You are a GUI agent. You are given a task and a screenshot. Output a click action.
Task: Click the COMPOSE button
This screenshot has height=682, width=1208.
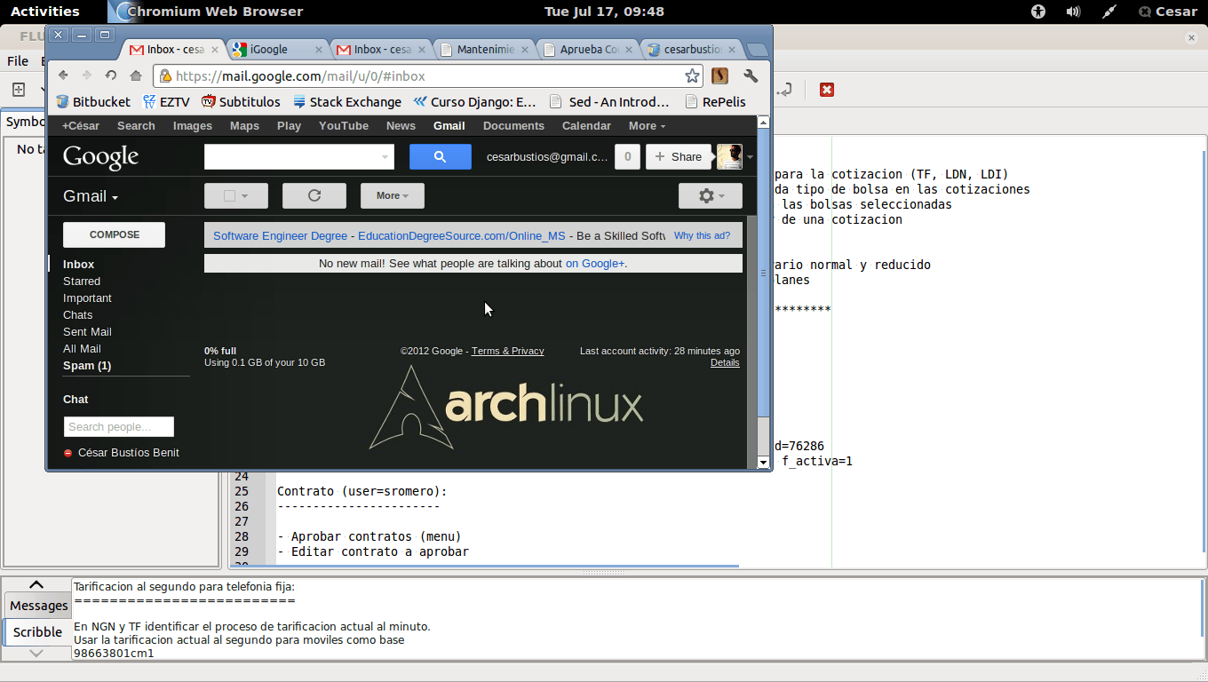point(114,234)
